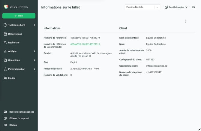Click the Réservations calendar icon
The width and height of the screenshot is (201, 131).
click(5, 34)
